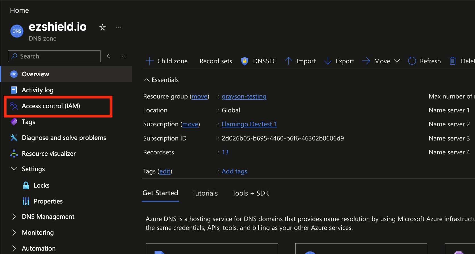475x254 pixels.
Task: Click the plus icon for Child zone
Action: click(150, 61)
